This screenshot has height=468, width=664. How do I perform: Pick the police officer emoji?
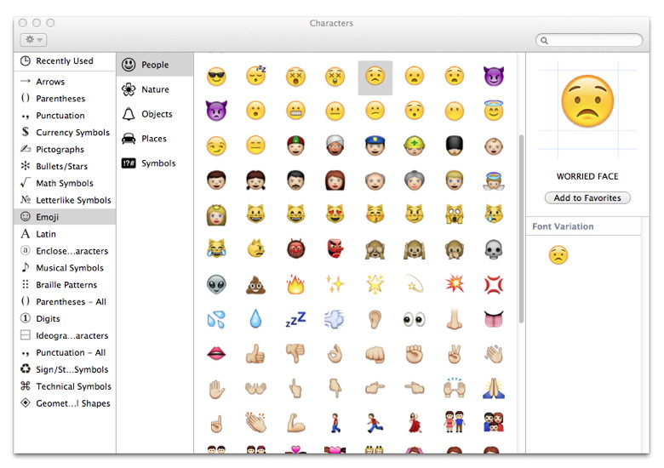click(375, 146)
